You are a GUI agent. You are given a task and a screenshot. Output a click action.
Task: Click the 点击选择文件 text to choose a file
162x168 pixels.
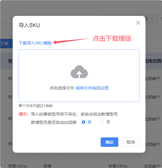[x=62, y=88]
